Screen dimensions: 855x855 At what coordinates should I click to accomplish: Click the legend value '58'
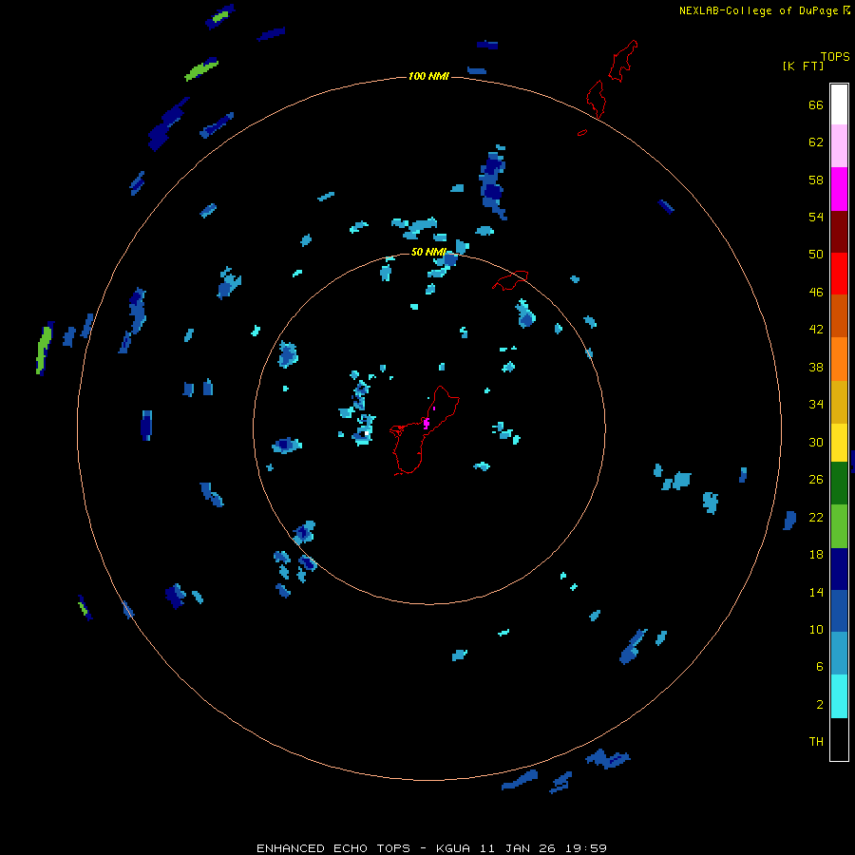[816, 180]
